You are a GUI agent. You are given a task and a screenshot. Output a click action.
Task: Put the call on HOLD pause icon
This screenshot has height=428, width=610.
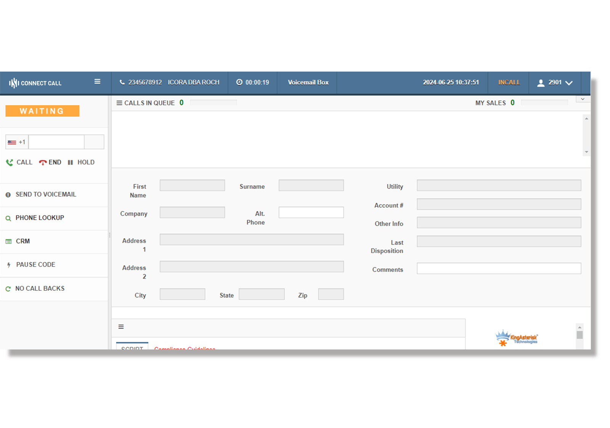(70, 162)
